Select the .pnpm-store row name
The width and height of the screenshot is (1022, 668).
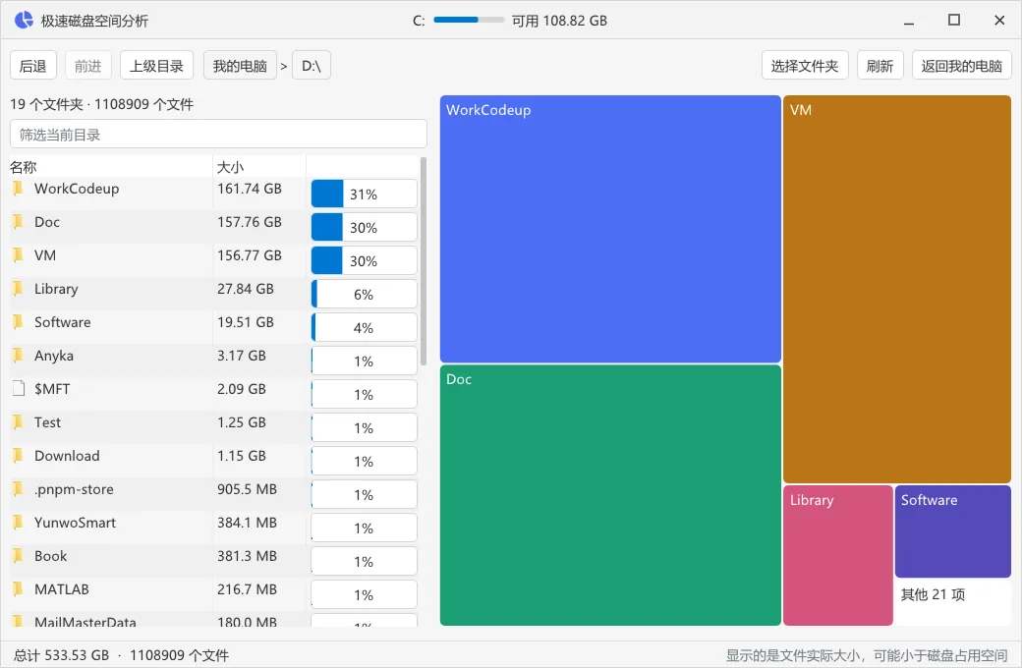point(74,489)
